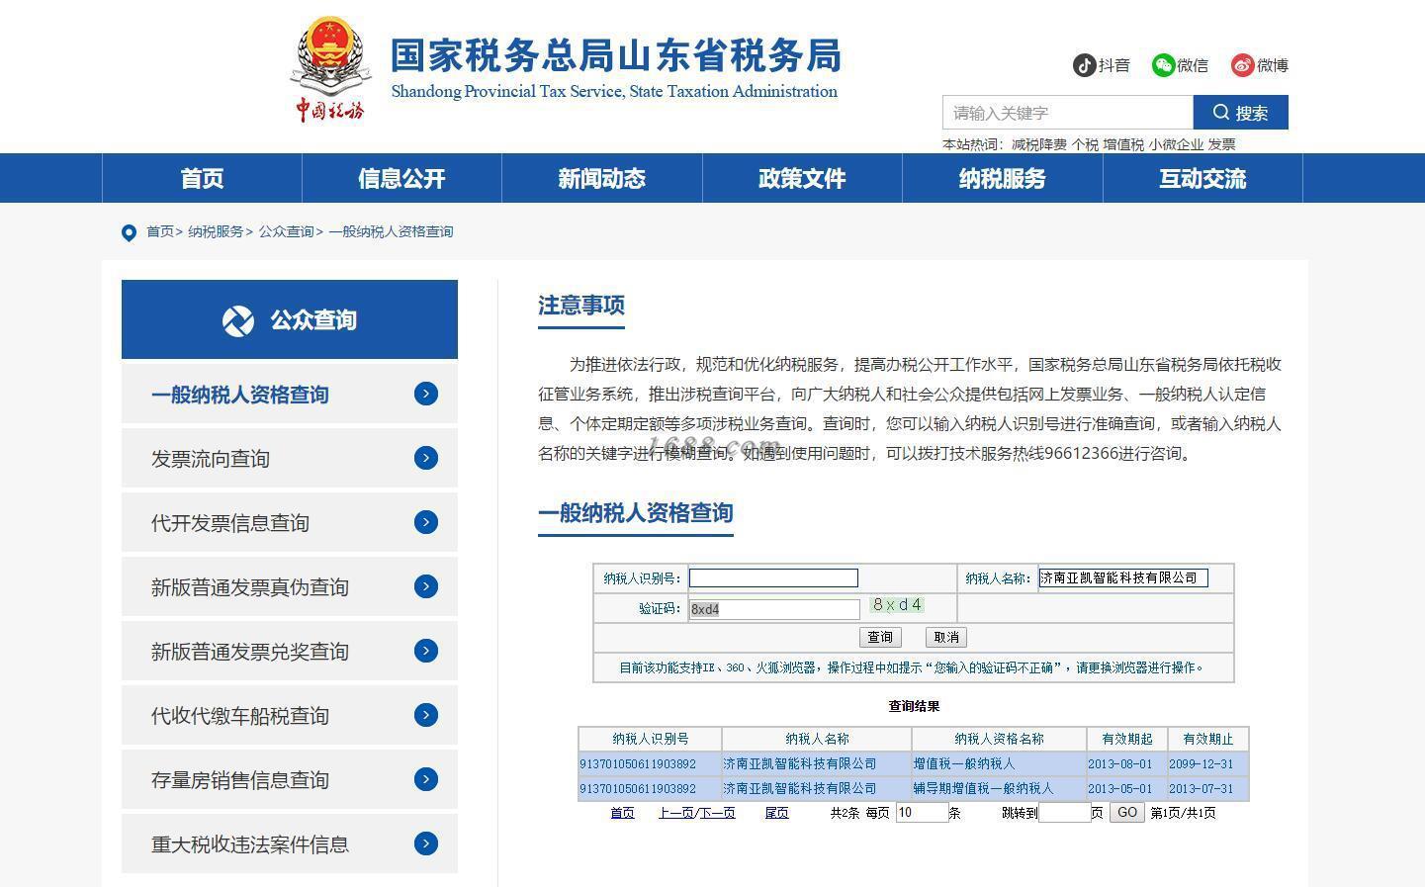The image size is (1425, 887).
Task: Click the 公众查询 breadcrumb link
Action: tap(287, 231)
